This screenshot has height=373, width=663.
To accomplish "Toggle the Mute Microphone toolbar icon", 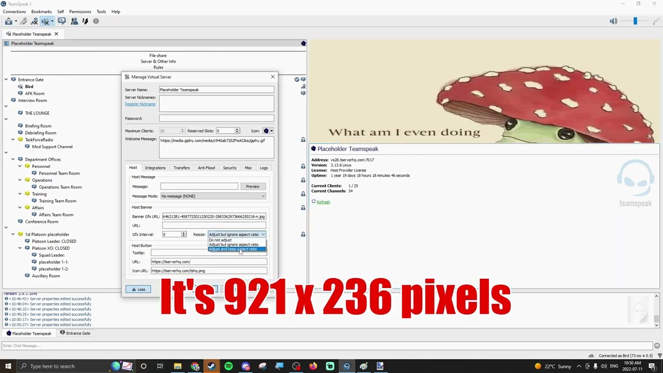I will (34, 21).
